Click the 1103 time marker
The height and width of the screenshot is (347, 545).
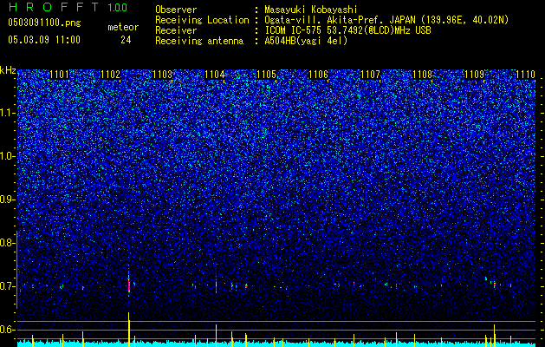[x=163, y=74]
